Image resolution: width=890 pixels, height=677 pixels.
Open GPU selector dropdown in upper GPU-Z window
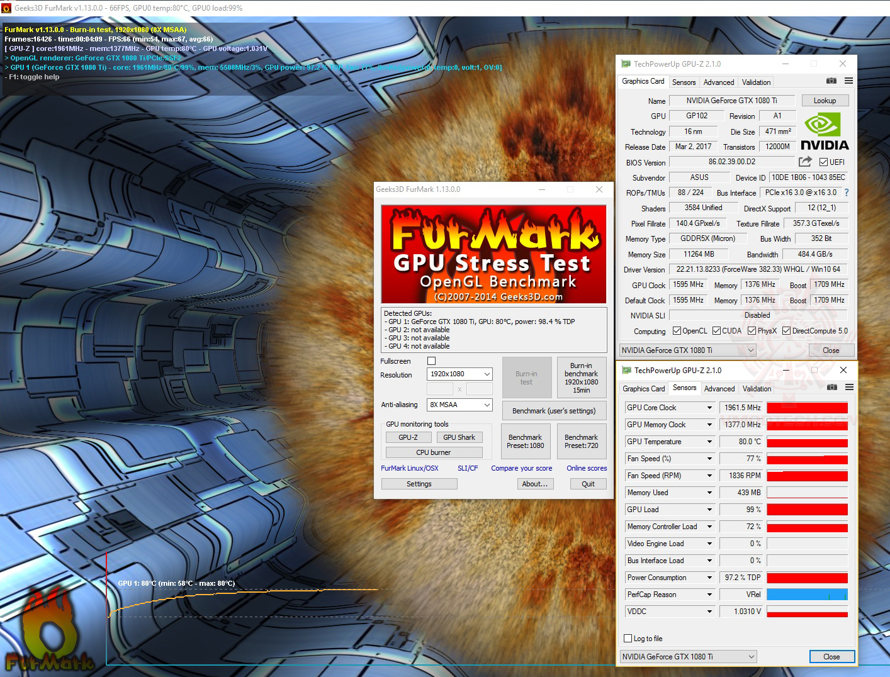(688, 350)
